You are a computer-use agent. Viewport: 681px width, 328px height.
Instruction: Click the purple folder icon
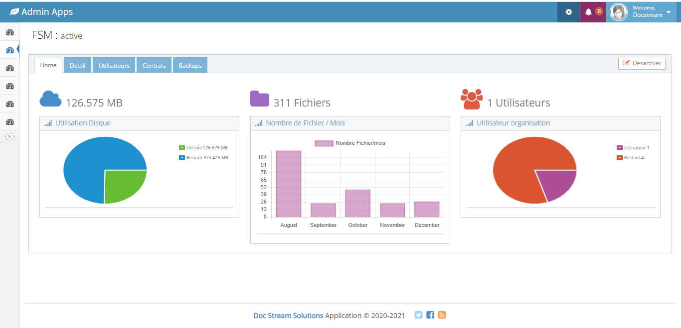point(260,99)
